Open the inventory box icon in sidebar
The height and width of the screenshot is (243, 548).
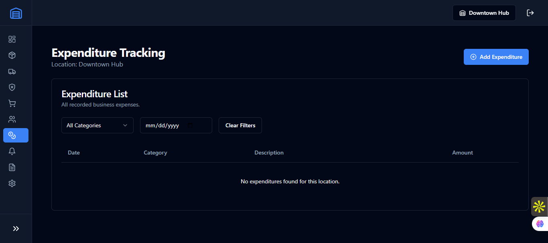[x=12, y=55]
